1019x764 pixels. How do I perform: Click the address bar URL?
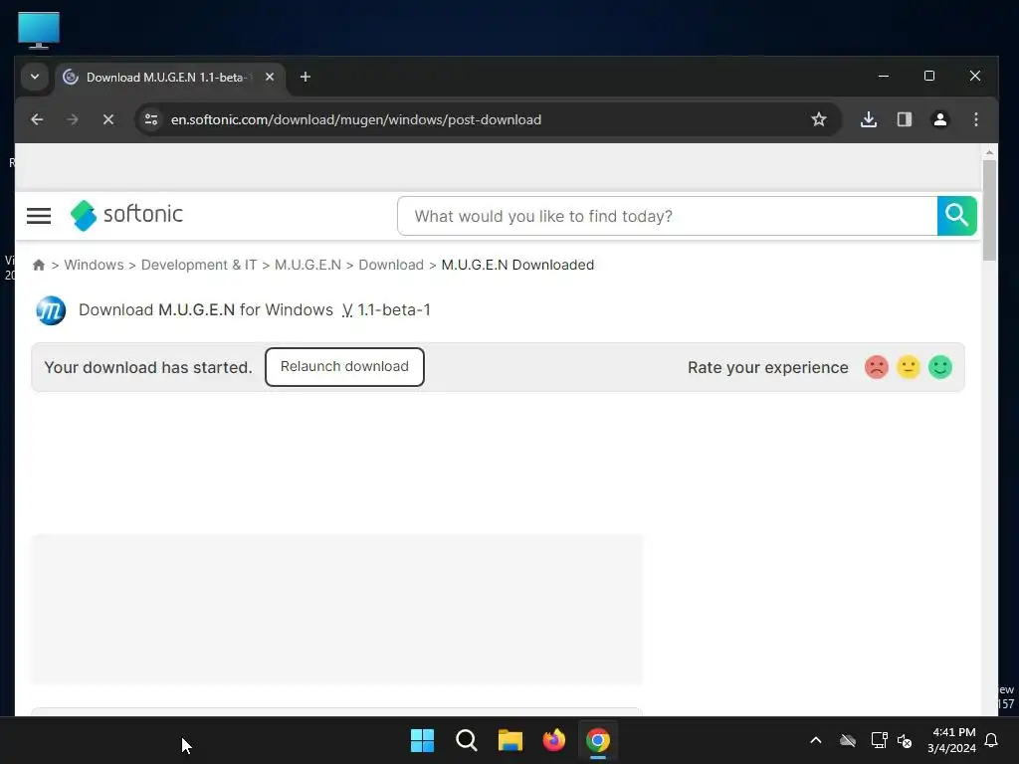pyautogui.click(x=356, y=119)
